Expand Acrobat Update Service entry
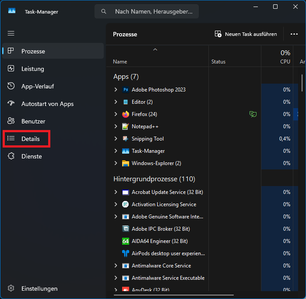 [x=116, y=192]
